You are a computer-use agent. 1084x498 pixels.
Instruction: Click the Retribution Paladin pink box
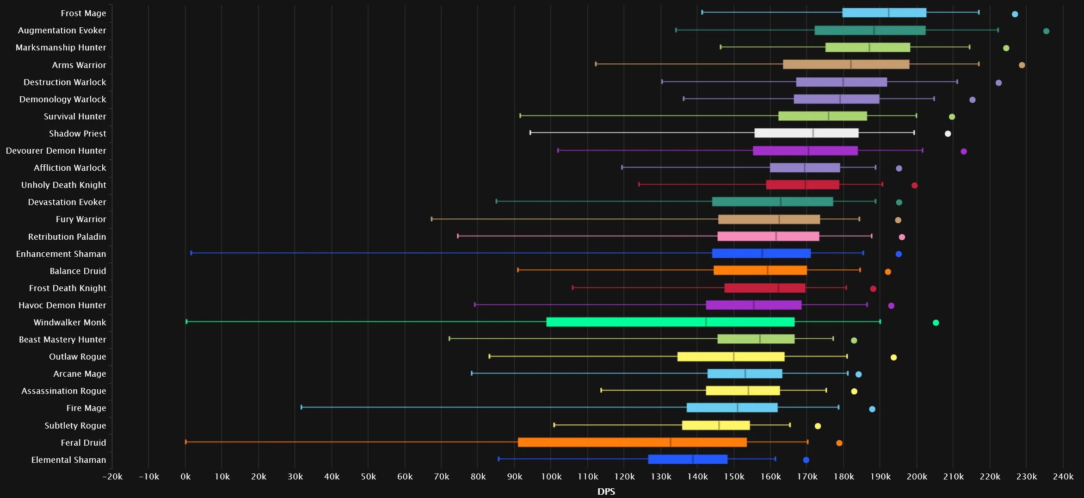point(768,236)
